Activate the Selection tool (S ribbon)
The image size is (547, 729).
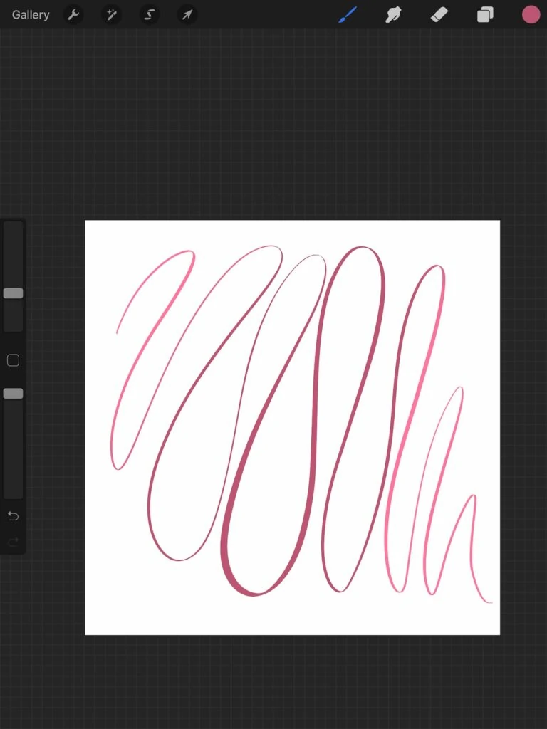[x=149, y=15]
